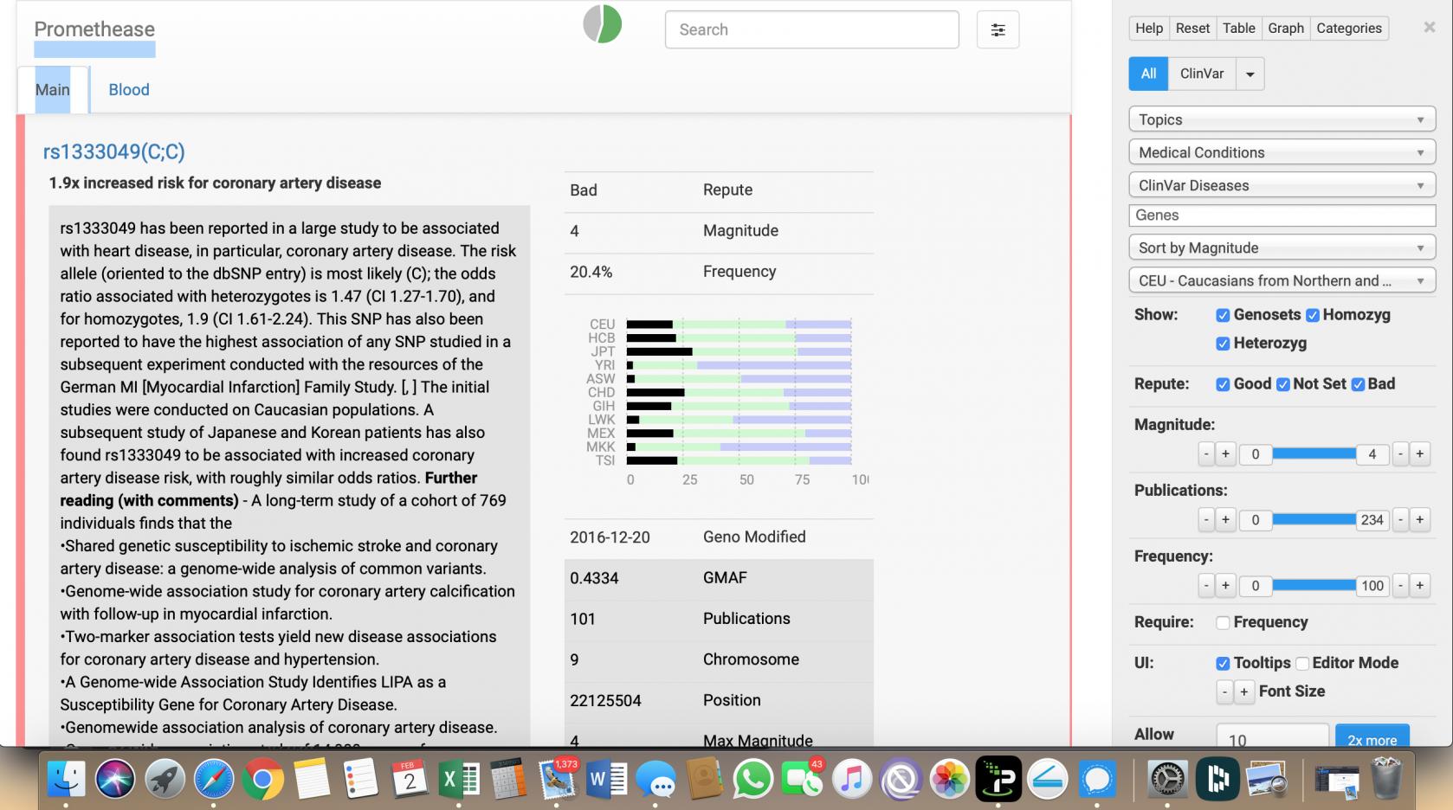Click the Magnitude range slider
Screen dimensions: 1453x810
click(1314, 454)
